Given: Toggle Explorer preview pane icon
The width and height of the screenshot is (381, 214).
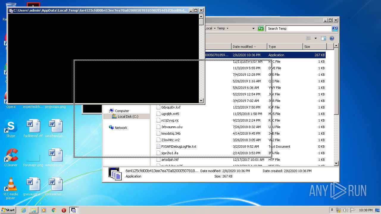Looking at the screenshot, I should tap(324, 38).
